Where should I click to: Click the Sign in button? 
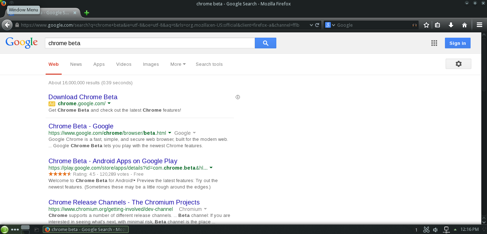pyautogui.click(x=458, y=43)
